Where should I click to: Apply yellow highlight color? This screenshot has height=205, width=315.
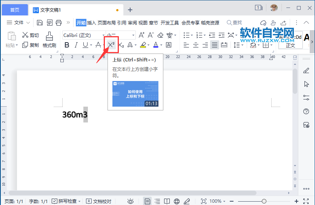tap(143, 45)
